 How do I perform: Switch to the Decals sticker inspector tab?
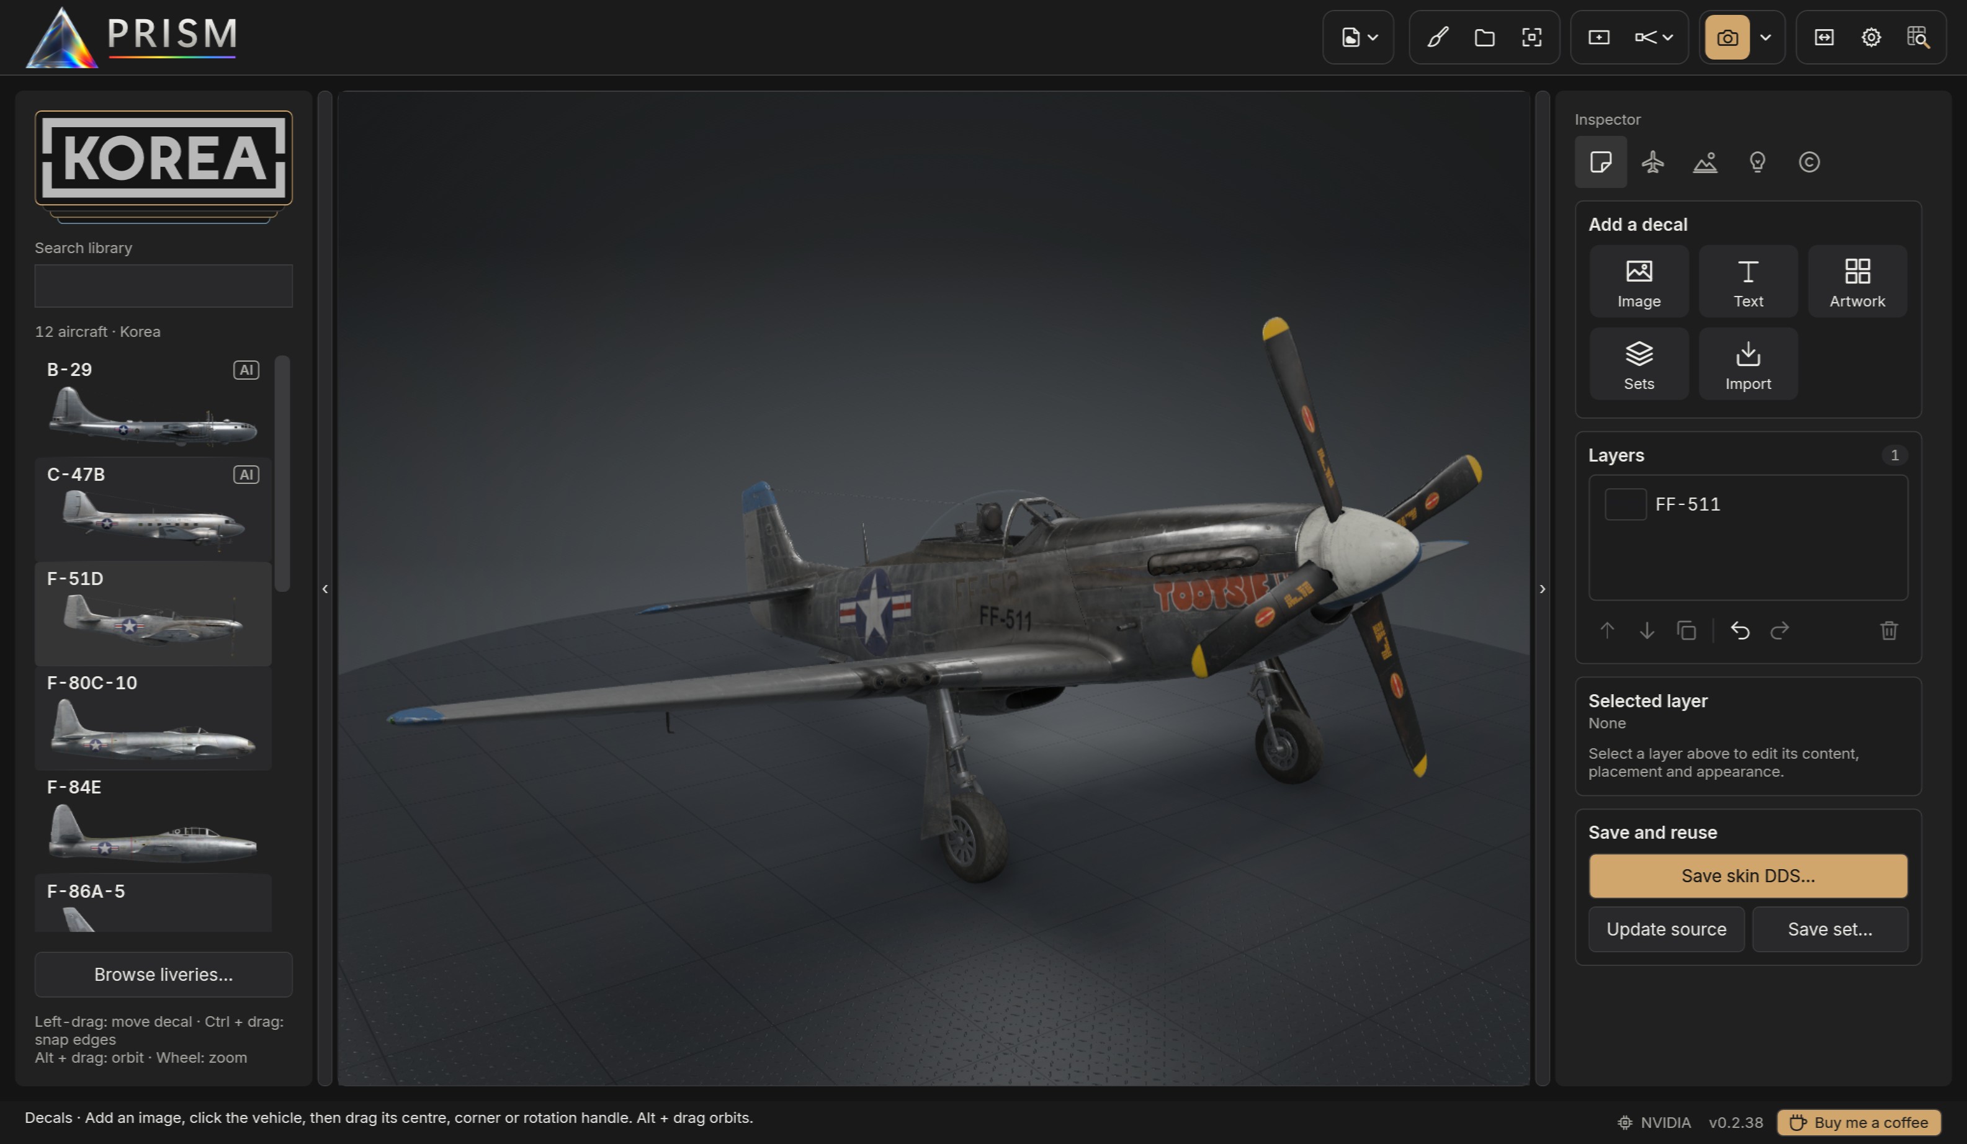pos(1600,161)
